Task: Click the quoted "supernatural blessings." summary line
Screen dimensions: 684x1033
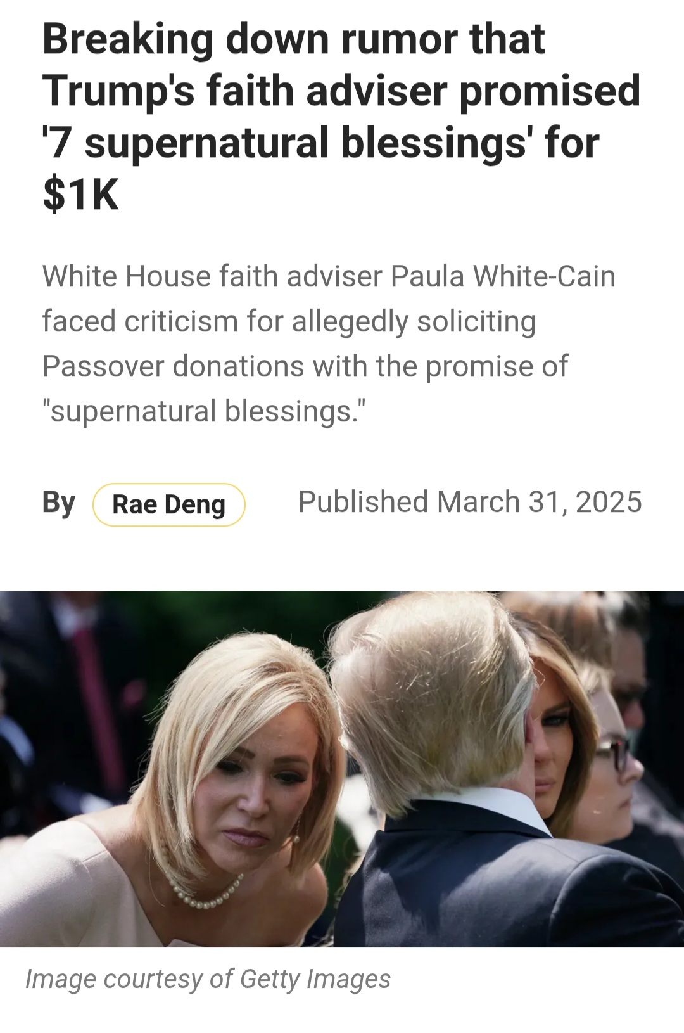Action: tap(204, 411)
